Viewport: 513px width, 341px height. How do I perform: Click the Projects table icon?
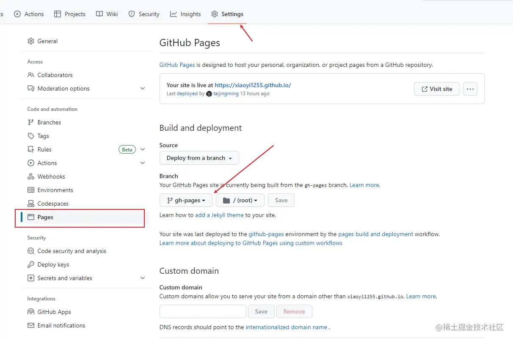(x=58, y=14)
